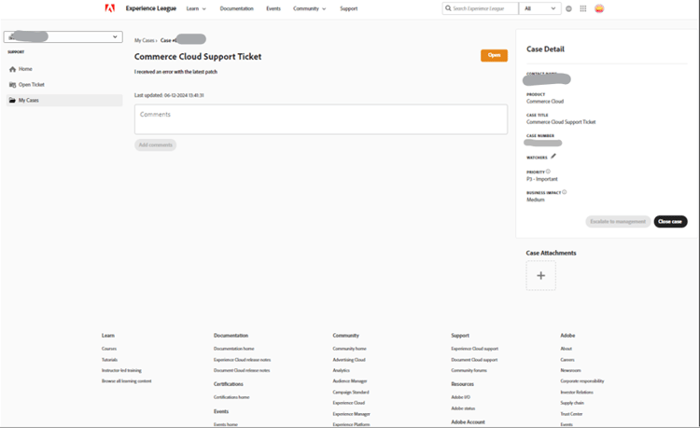Open footer Campaign Standard link

tap(350, 393)
